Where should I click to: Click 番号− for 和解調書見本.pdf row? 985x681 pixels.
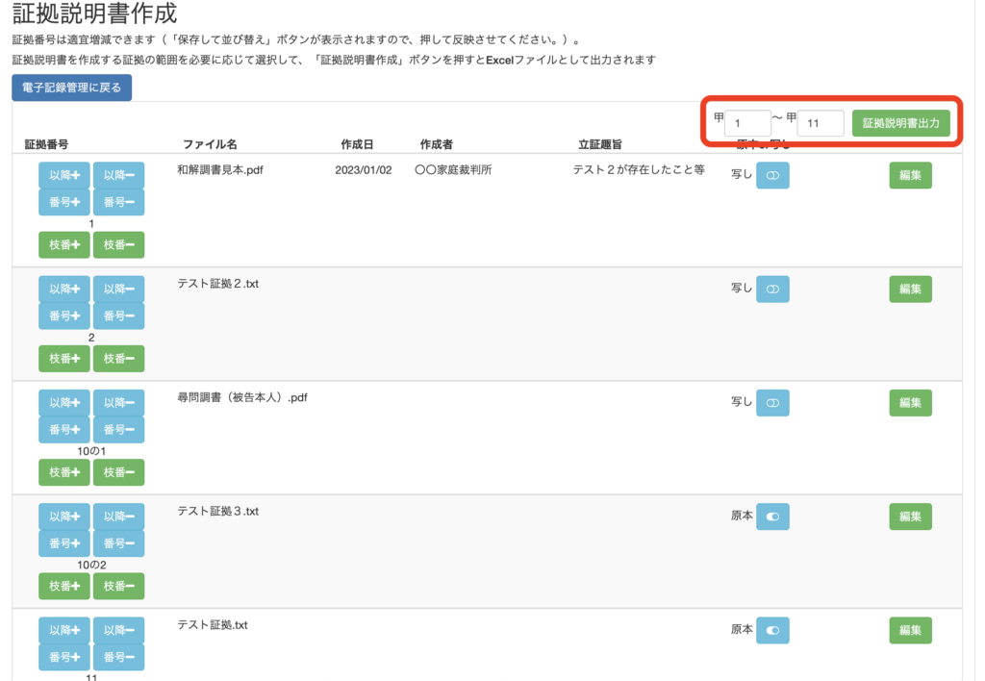118,202
